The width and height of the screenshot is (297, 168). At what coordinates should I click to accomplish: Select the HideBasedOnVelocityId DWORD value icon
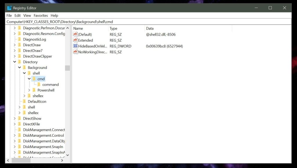coord(75,46)
